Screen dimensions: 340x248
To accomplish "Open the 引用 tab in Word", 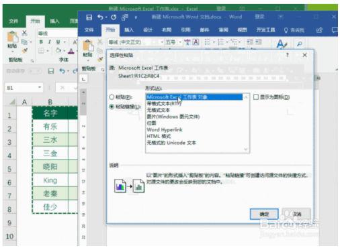I will (x=185, y=30).
